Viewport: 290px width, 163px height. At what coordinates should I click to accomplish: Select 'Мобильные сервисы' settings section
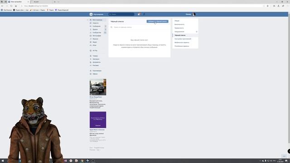tap(185, 43)
